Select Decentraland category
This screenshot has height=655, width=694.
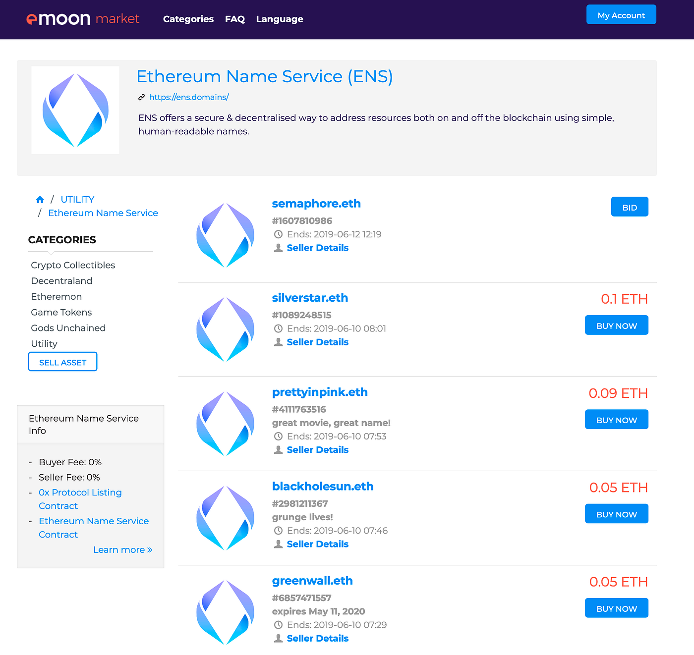point(61,281)
